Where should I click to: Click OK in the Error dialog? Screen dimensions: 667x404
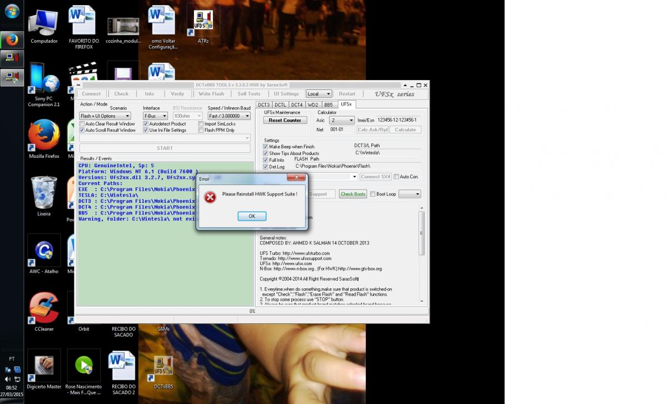pyautogui.click(x=252, y=216)
